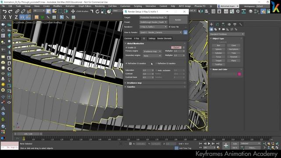Activate the Select and Move tool
Viewport: 281px width, 158px height.
point(73,11)
